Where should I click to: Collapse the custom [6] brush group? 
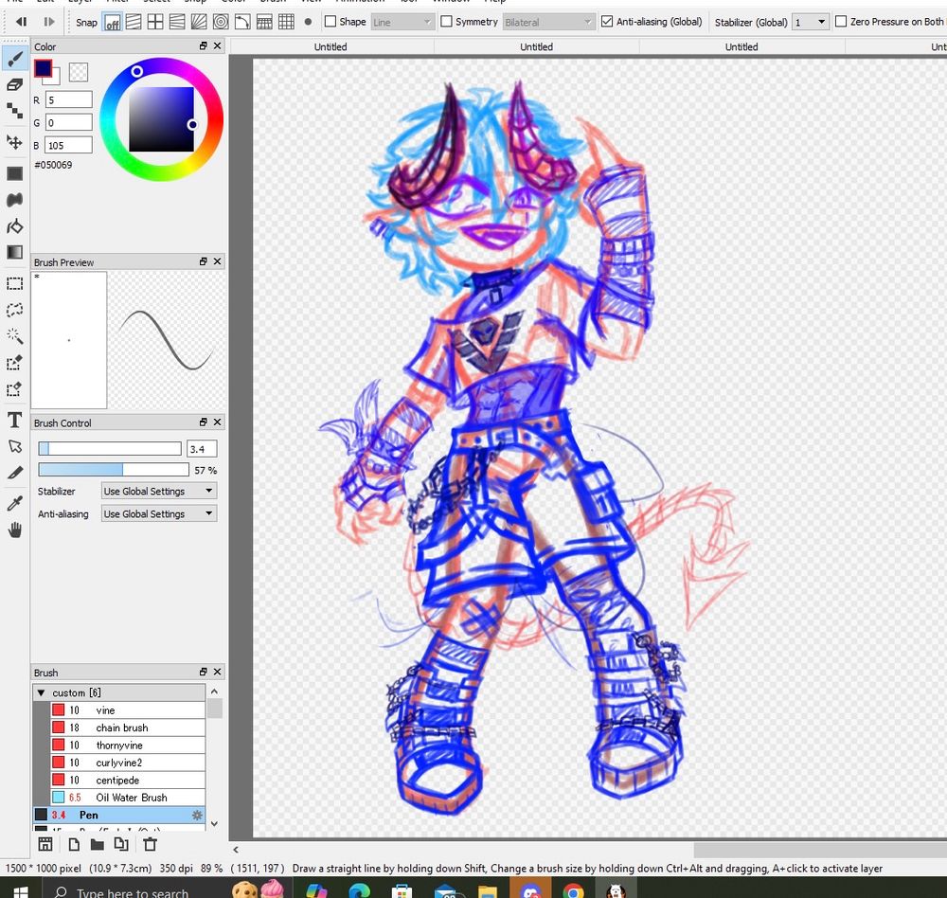click(41, 693)
